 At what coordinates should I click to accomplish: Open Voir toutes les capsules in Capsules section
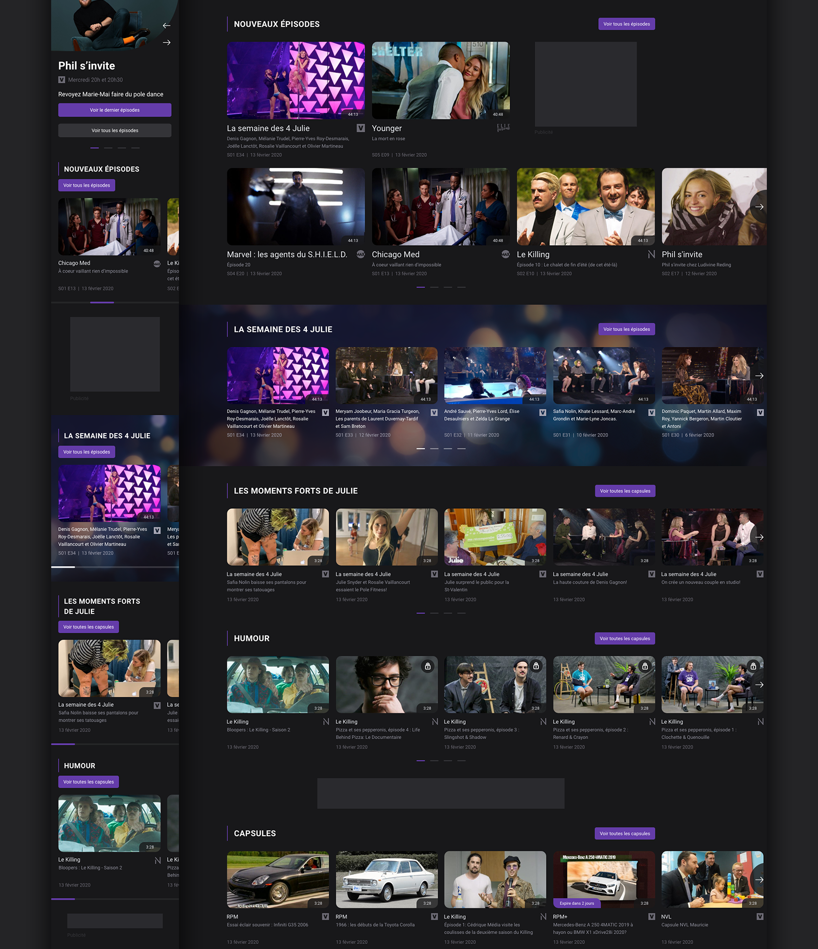tap(625, 834)
